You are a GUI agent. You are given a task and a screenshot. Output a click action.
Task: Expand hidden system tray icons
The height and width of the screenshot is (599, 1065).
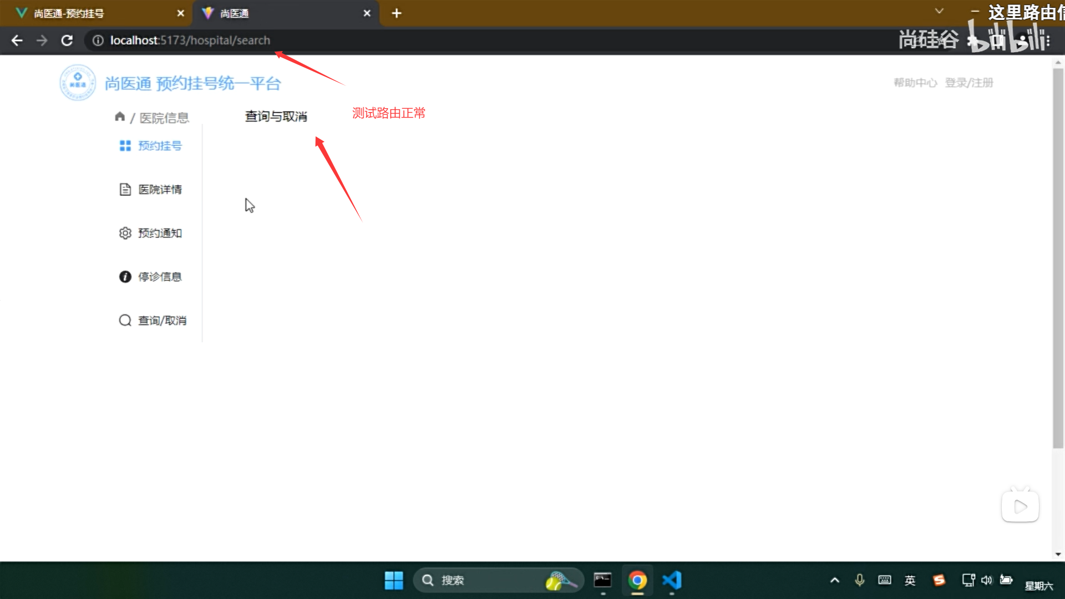834,580
